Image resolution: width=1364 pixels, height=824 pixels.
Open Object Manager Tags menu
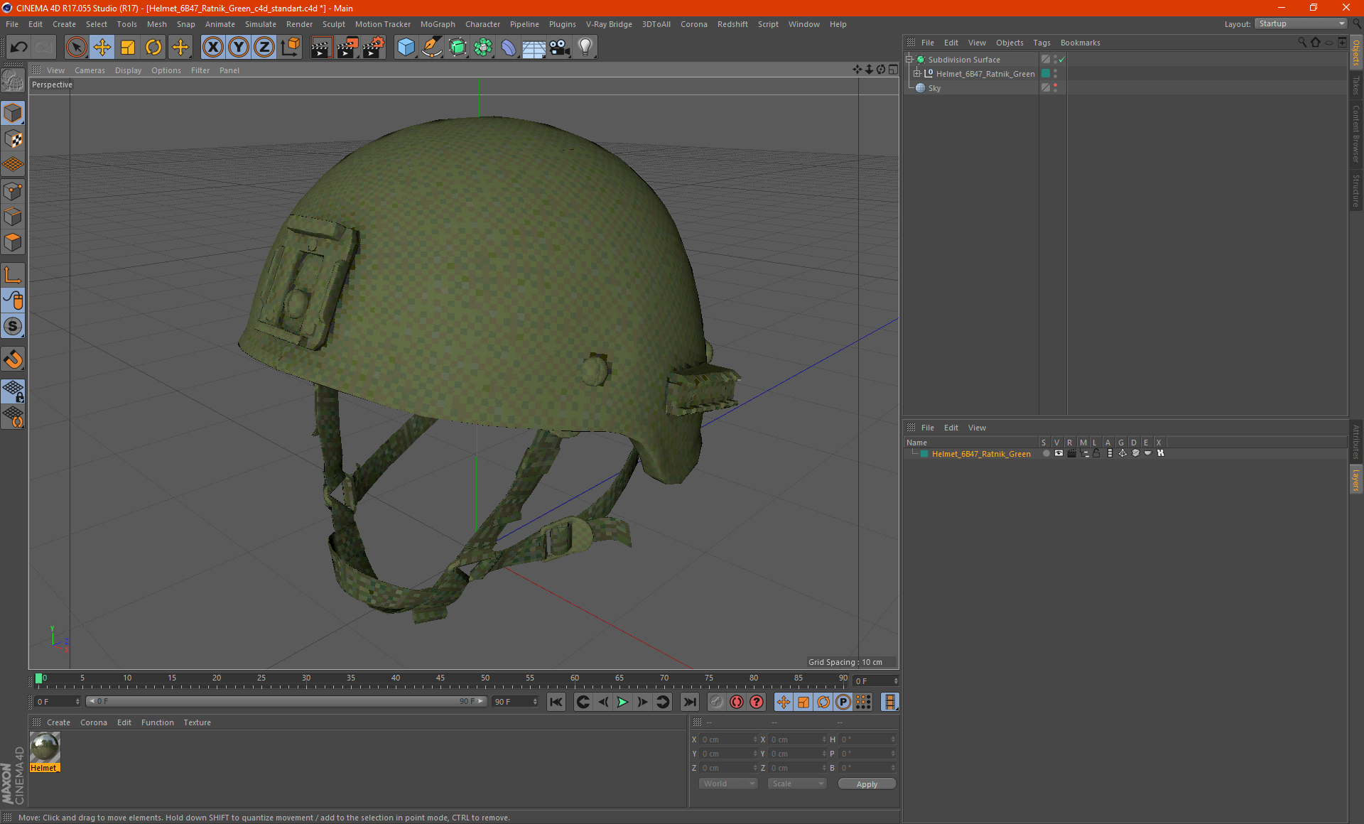pyautogui.click(x=1041, y=43)
